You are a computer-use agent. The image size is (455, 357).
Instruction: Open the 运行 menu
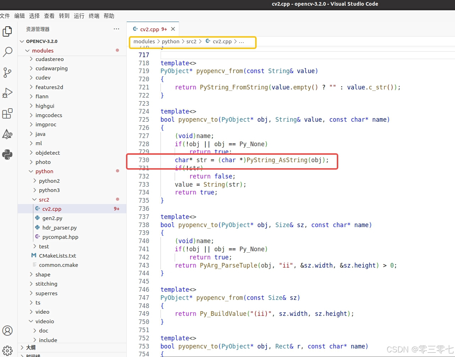click(79, 16)
